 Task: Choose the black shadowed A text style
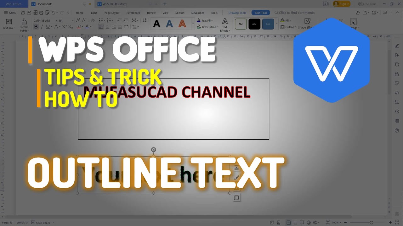[x=156, y=24]
